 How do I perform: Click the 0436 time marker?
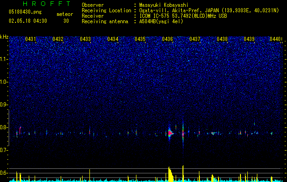(167, 39)
